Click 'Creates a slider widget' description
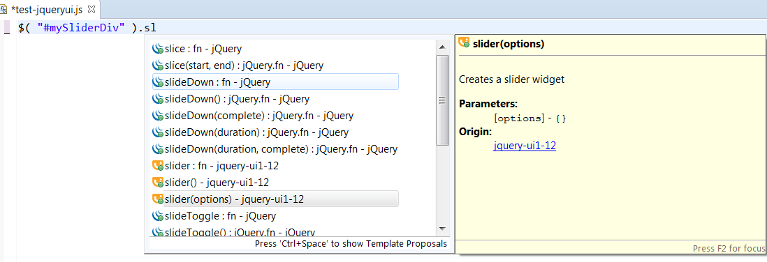767x262 pixels. [x=511, y=79]
